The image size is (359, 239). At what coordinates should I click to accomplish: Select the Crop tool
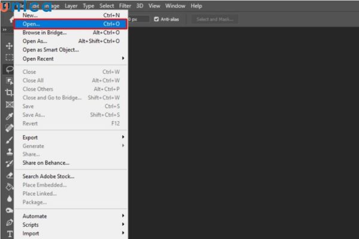click(9, 93)
